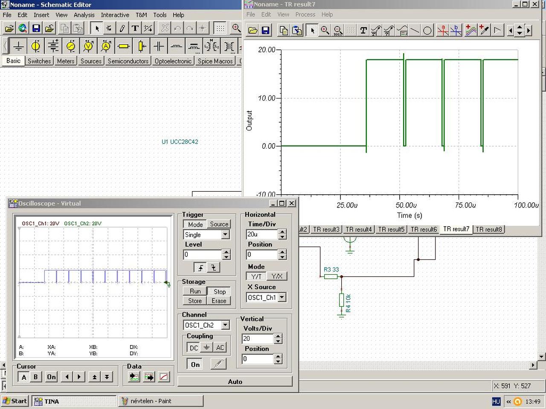Click the Run button in Storage

coord(195,291)
